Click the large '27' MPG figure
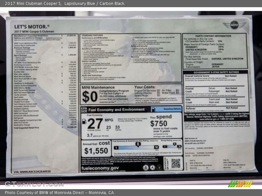The width and height of the screenshot is (262, 196). (x=95, y=124)
